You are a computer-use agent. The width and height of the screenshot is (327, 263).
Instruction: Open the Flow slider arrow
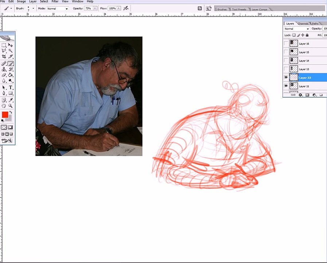click(119, 8)
